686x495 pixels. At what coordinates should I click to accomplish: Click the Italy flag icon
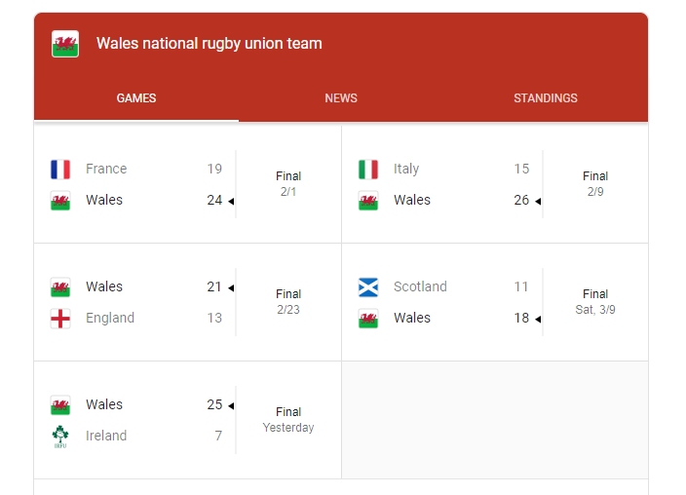368,169
